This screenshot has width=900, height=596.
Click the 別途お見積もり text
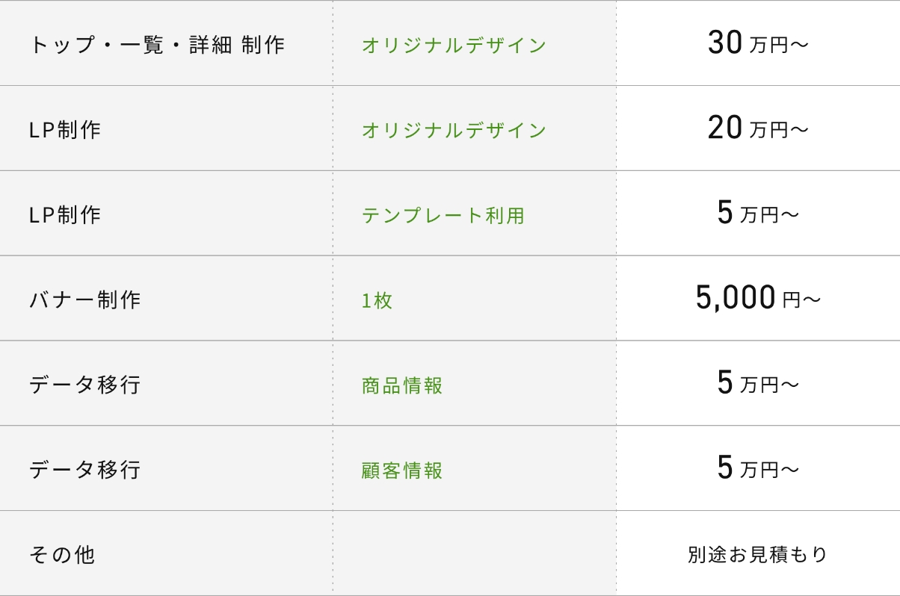[x=758, y=555]
